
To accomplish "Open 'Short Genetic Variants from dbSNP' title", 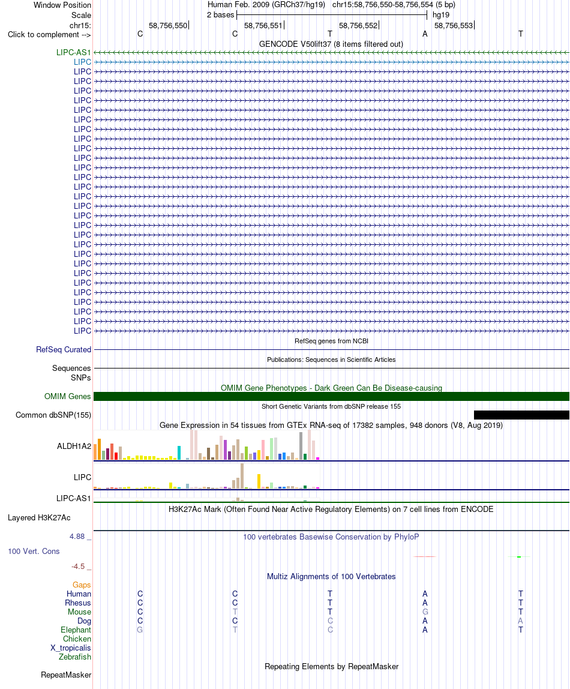I will [x=331, y=406].
